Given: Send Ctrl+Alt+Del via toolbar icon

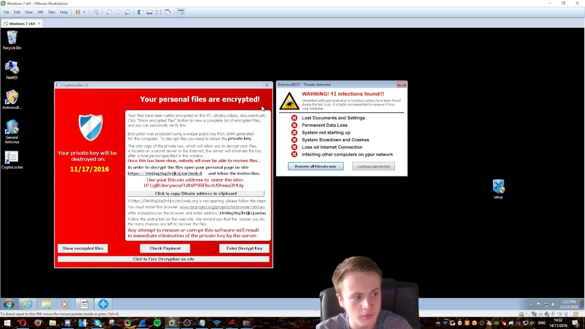Looking at the screenshot, I should point(96,12).
